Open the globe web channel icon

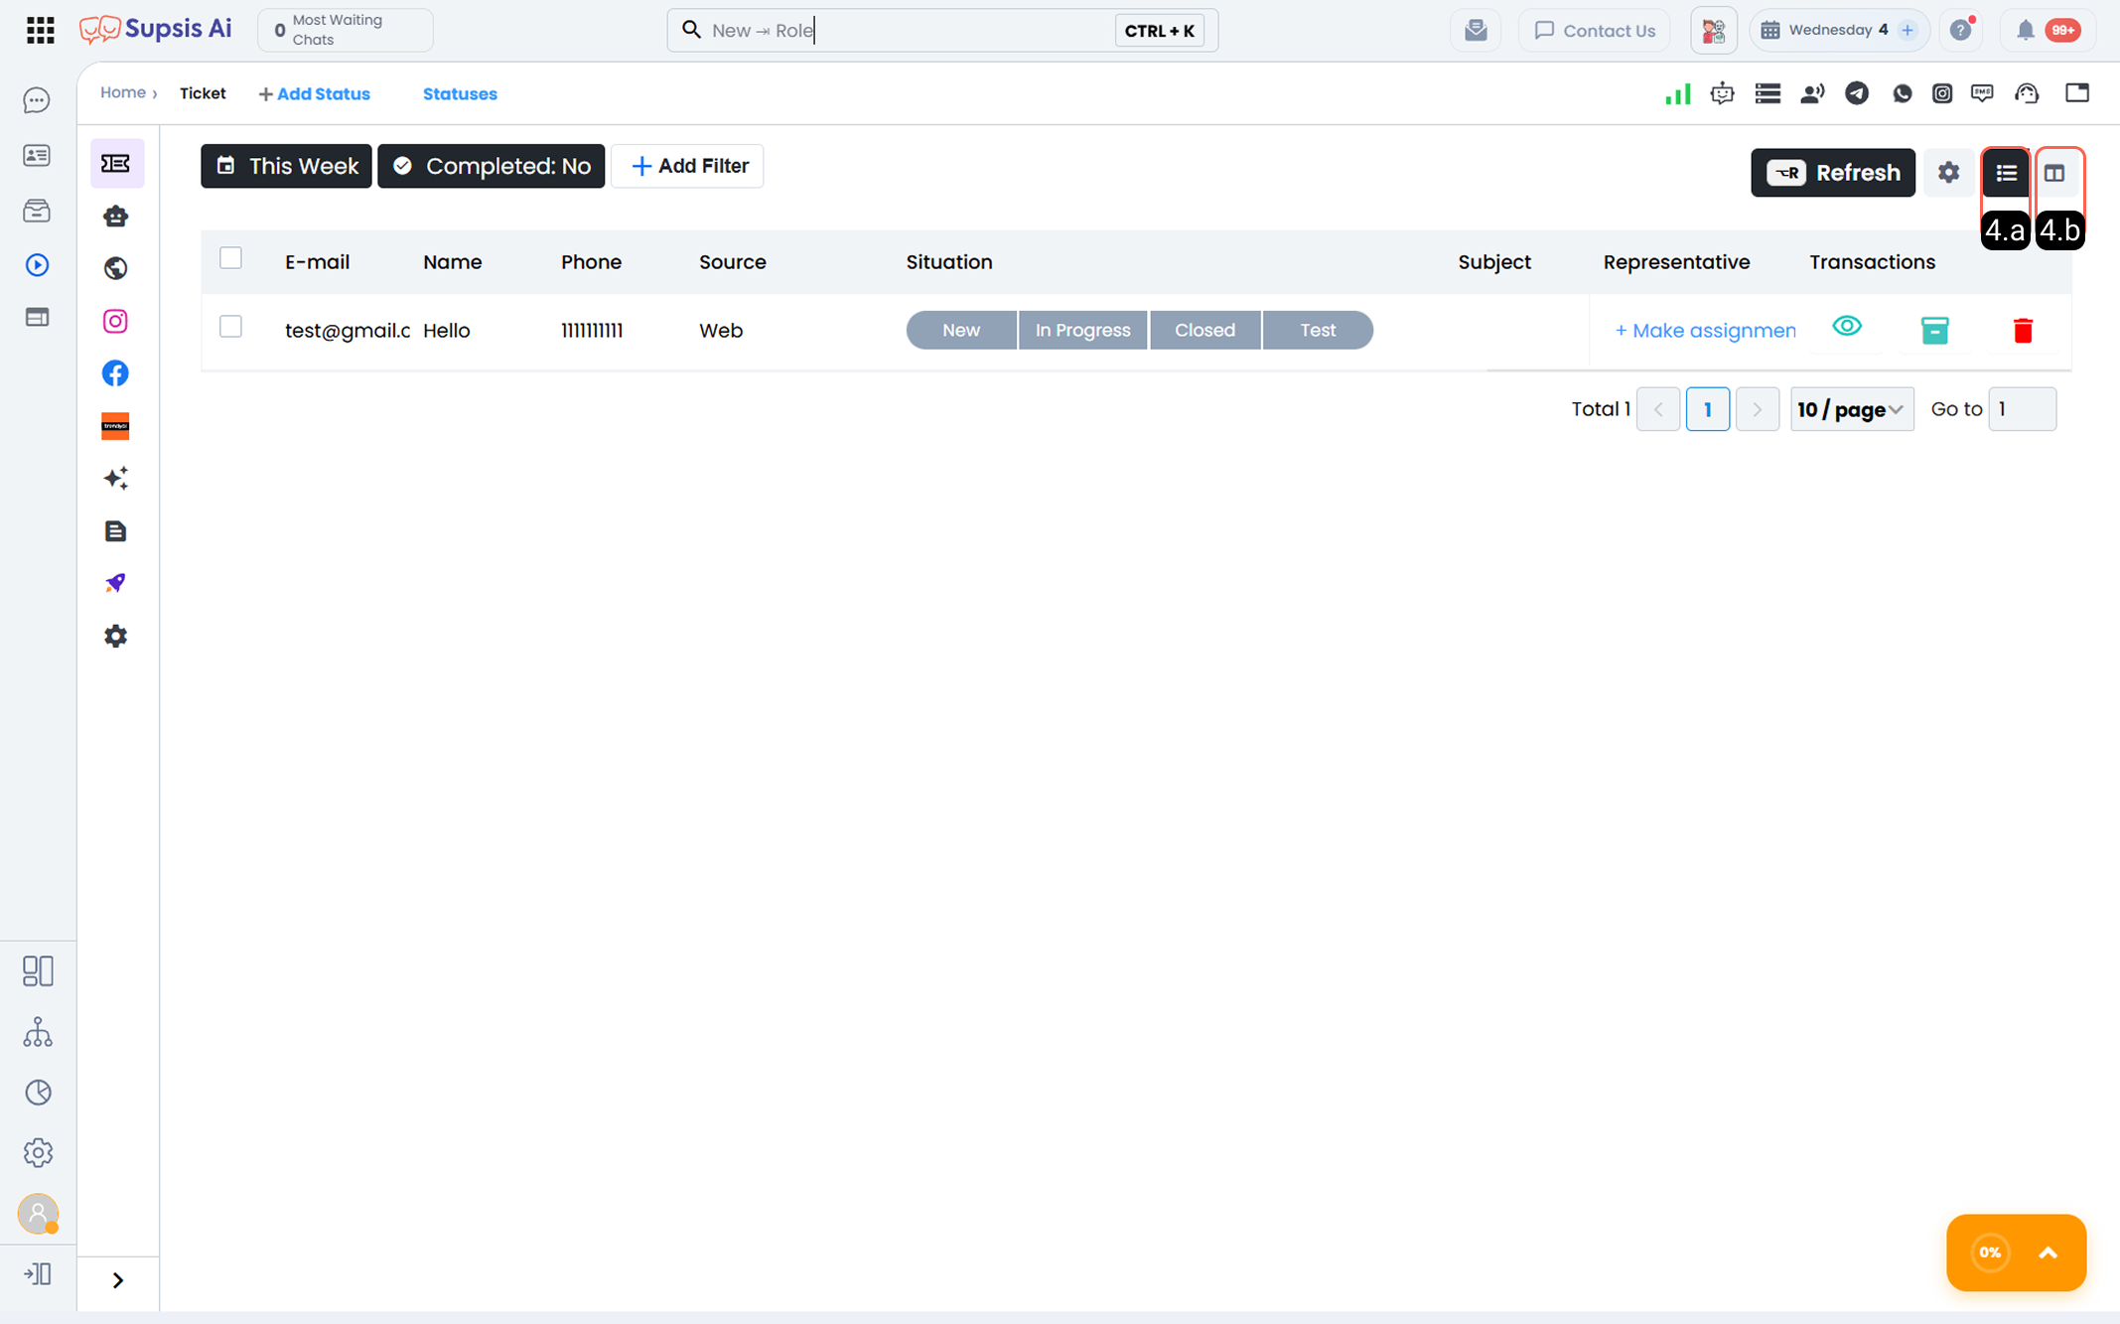116,268
